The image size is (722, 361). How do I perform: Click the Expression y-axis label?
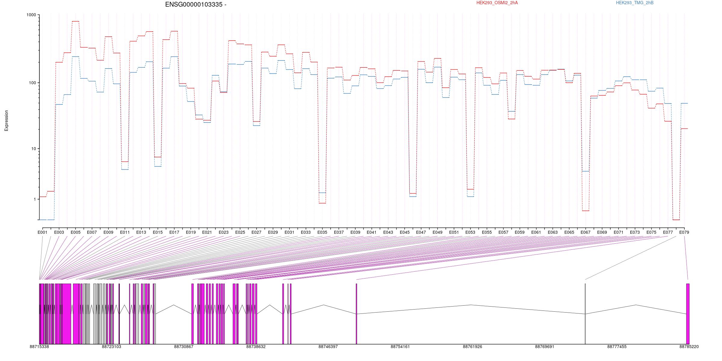pos(6,121)
